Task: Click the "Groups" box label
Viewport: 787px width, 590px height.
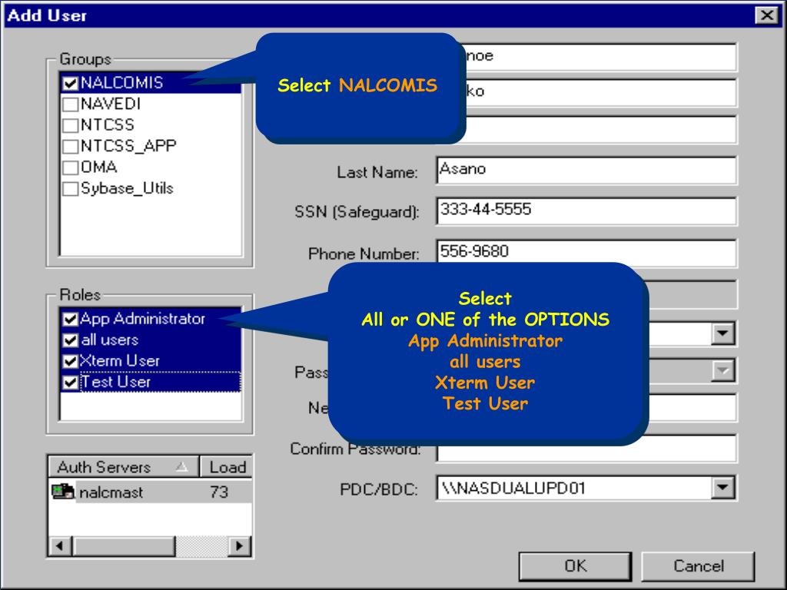Action: [85, 58]
